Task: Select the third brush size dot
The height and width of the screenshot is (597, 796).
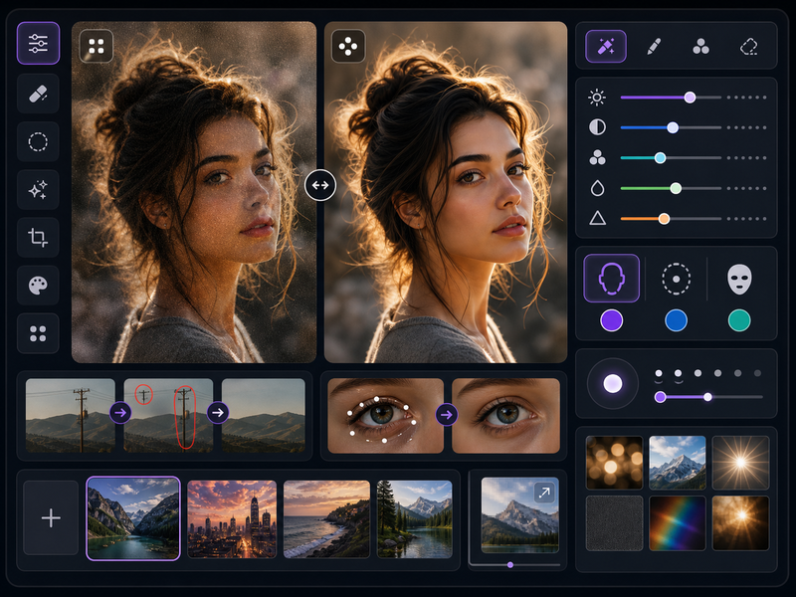Action: point(698,373)
